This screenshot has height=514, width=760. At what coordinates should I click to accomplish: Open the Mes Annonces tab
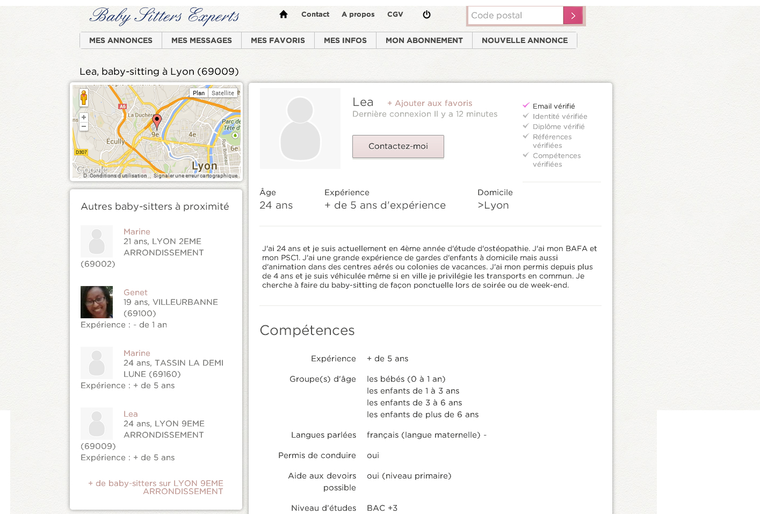tap(121, 40)
